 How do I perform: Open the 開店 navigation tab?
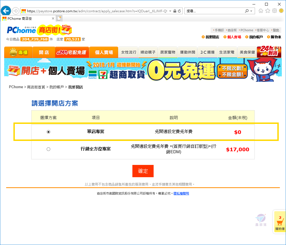[44, 52]
